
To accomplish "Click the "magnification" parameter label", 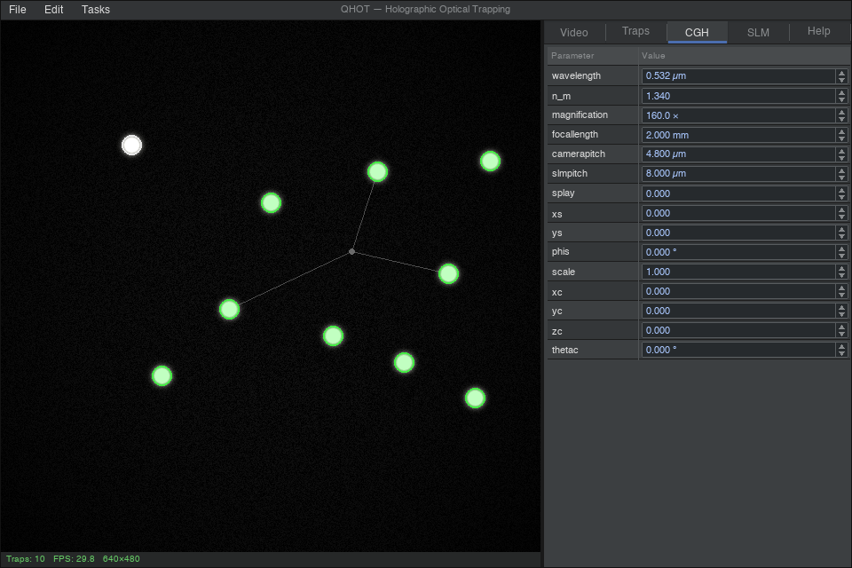I will tap(580, 114).
